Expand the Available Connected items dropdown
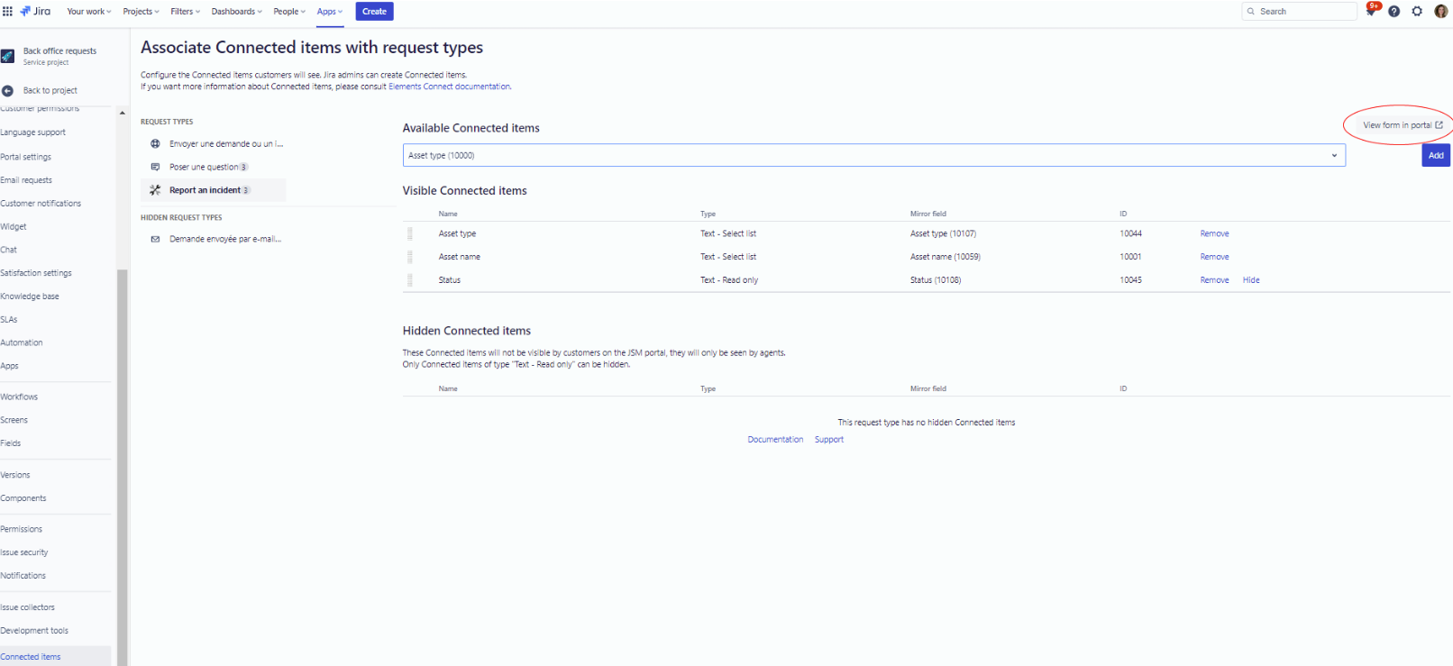Screen dimensions: 1453x666 pos(1334,156)
